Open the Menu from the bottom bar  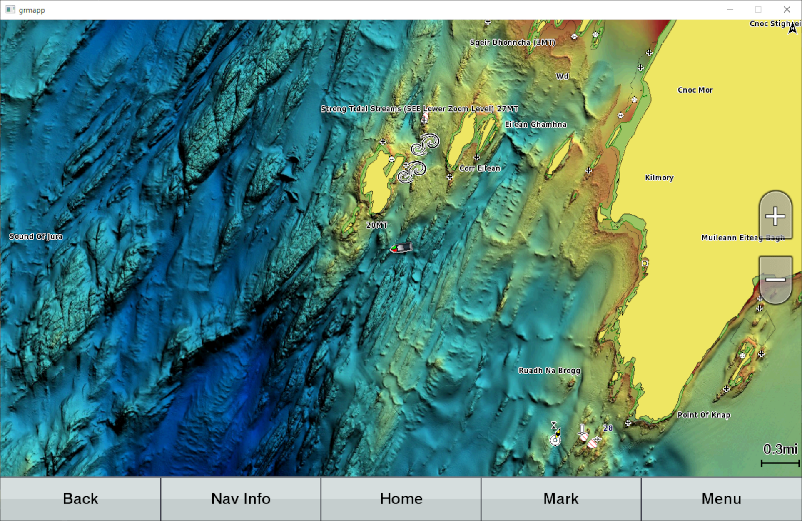721,498
